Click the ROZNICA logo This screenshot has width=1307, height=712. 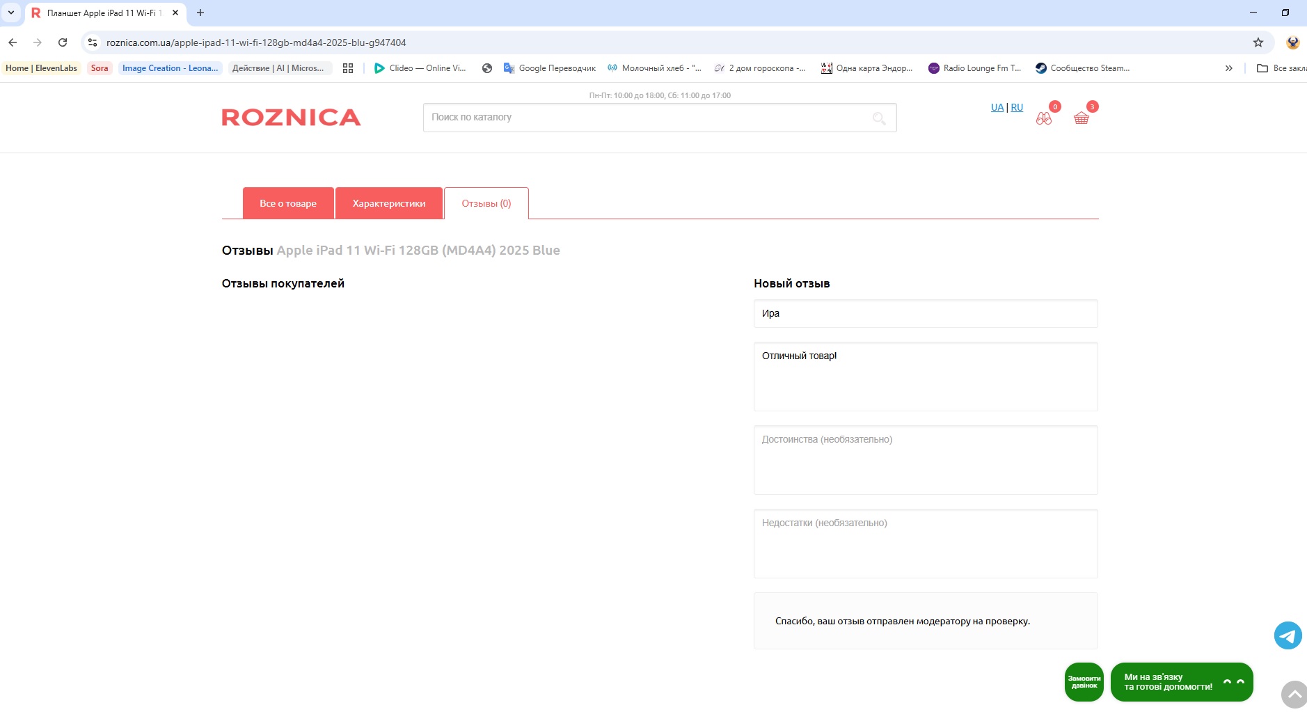coord(291,118)
